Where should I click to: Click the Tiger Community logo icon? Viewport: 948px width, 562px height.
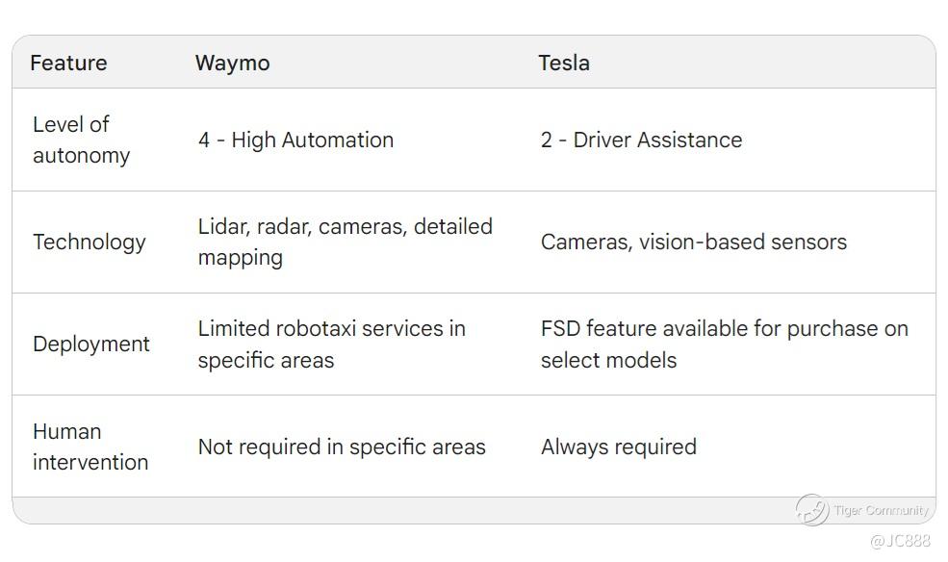tap(811, 509)
